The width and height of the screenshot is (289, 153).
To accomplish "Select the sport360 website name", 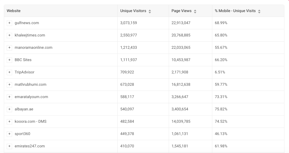I will [22, 134].
